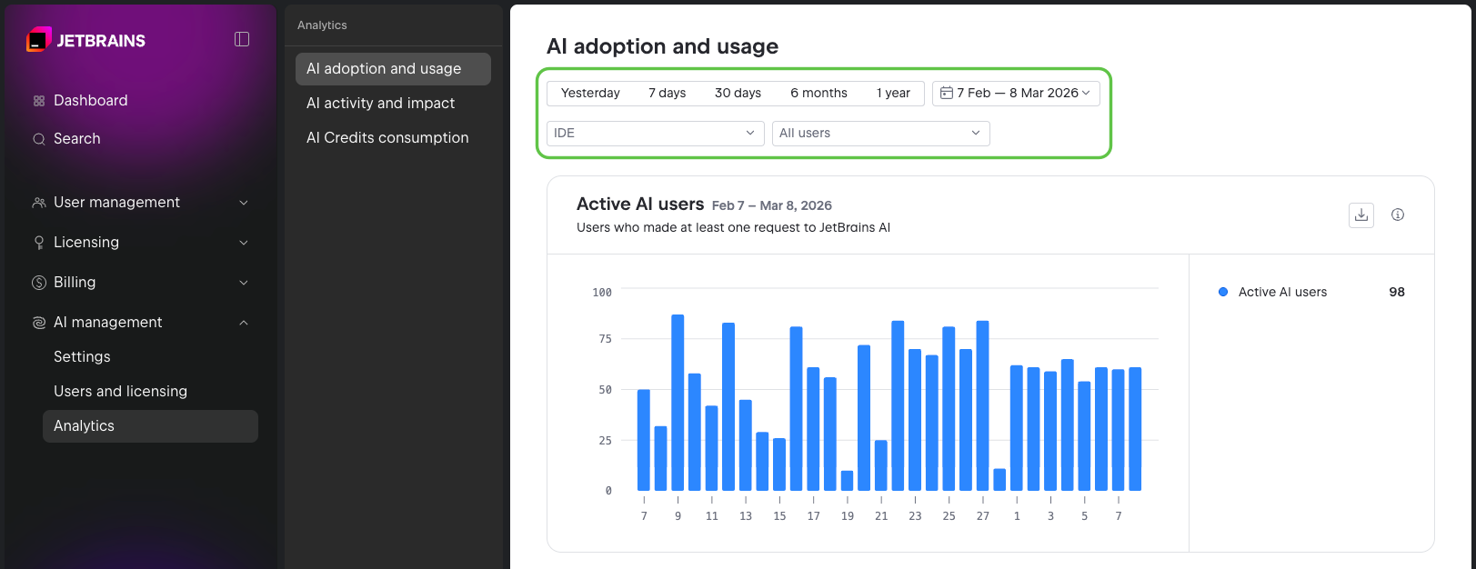The image size is (1476, 569).
Task: Open AI Credits consumption page
Action: coord(387,138)
